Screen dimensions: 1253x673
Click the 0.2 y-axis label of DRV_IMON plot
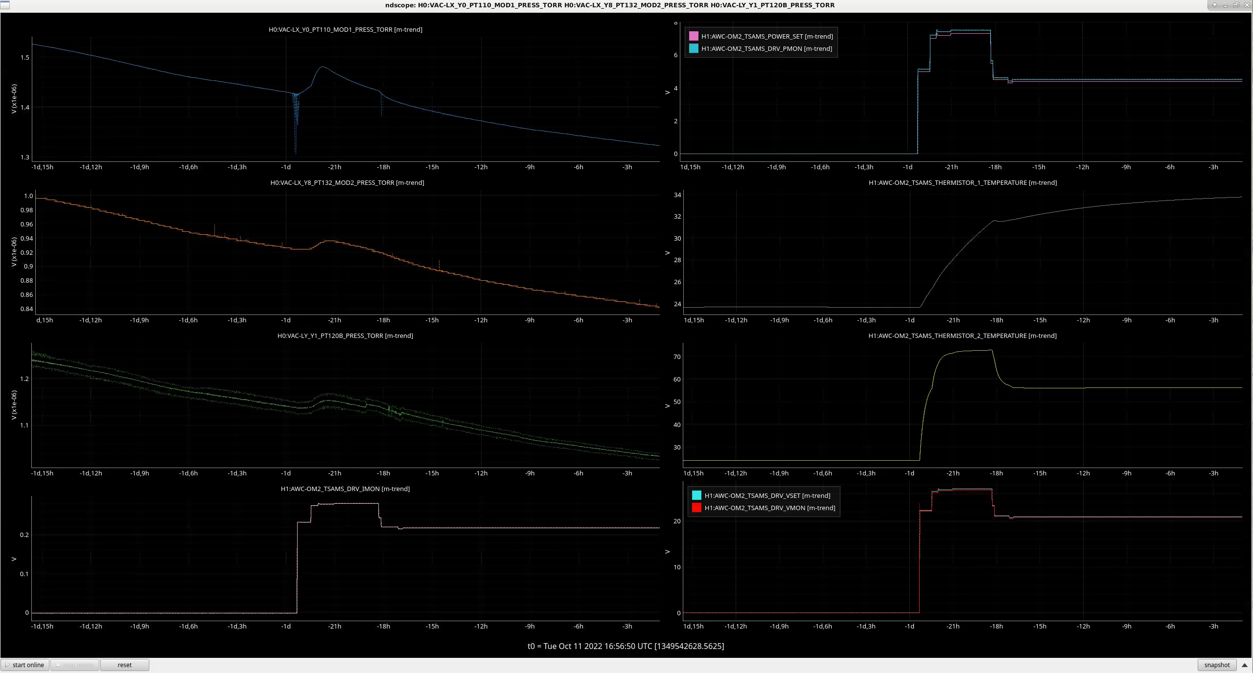pos(24,535)
